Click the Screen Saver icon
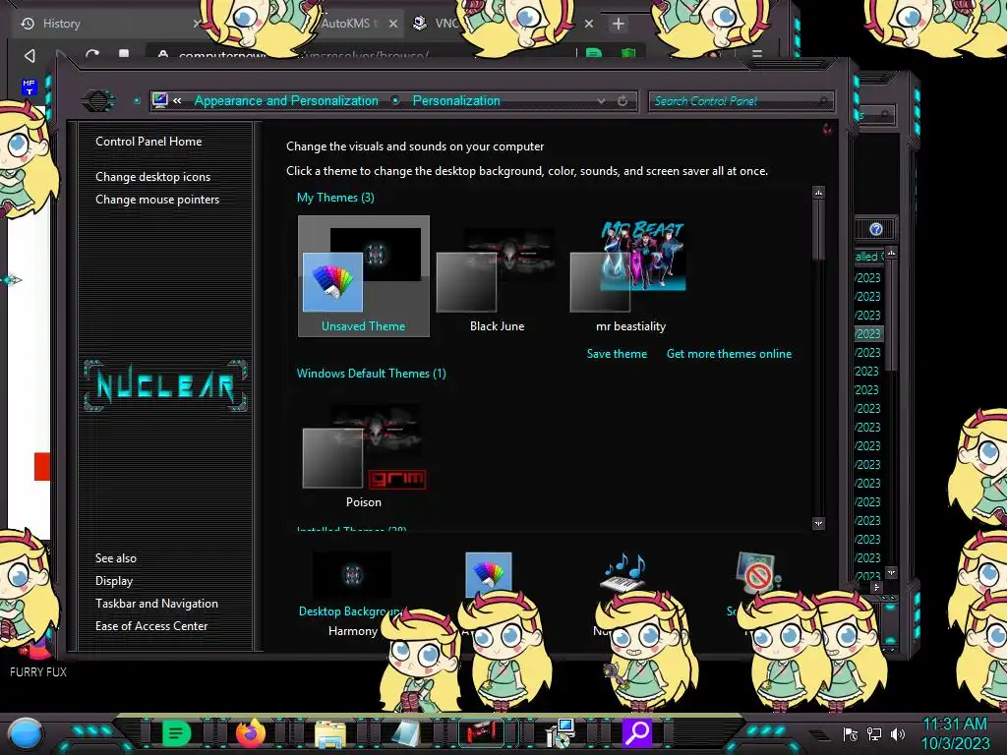 (758, 573)
